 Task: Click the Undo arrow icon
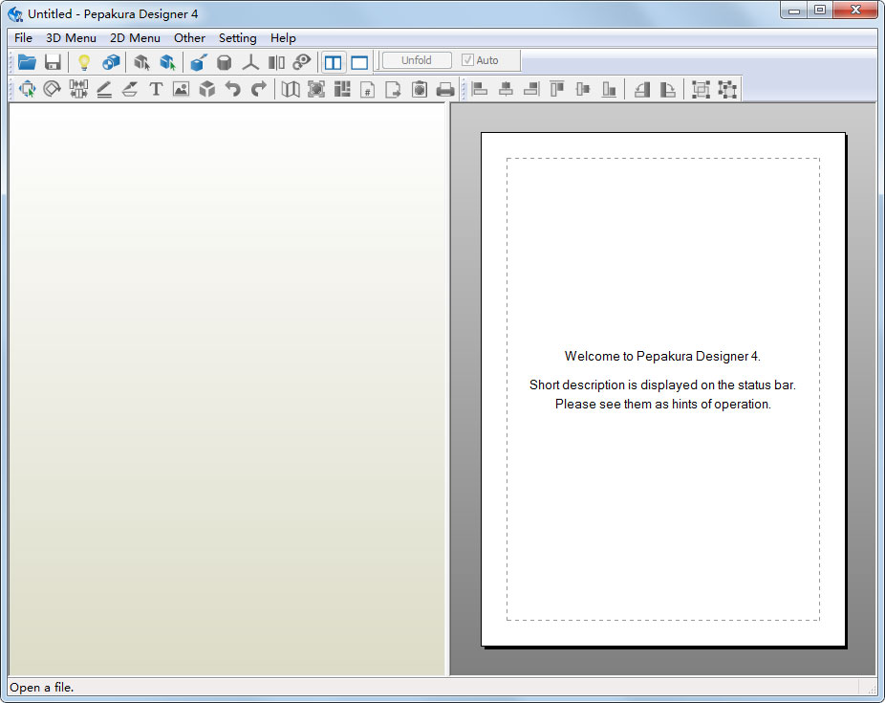tap(232, 89)
